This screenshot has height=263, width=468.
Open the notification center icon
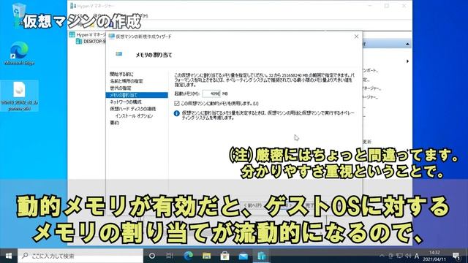coord(456,256)
